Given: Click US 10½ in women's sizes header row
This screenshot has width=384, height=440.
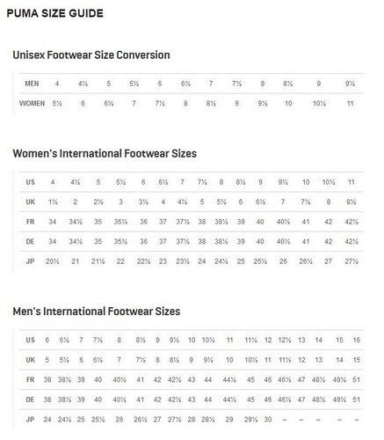Looking at the screenshot, I should 329,182.
